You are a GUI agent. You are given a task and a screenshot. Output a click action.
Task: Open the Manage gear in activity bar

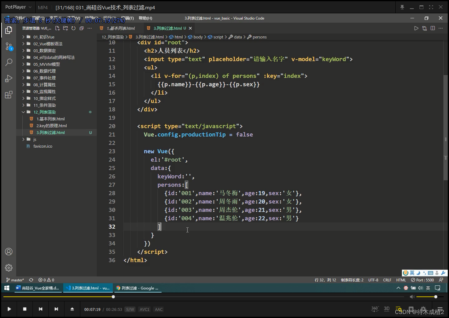9,267
